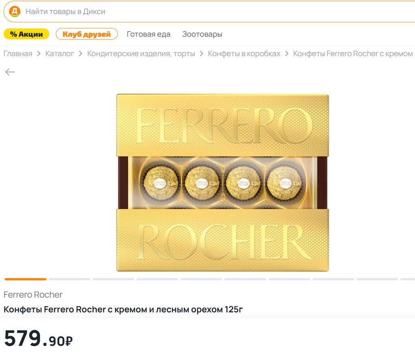Click chevron after Главная breadcrumb
The width and height of the screenshot is (415, 353).
[x=39, y=54]
